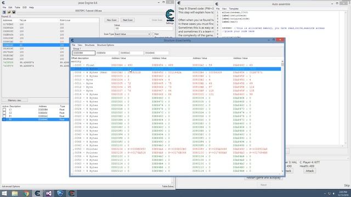This screenshot has width=351, height=197.
Task: Click the Next Scan button
Action: 128,20
